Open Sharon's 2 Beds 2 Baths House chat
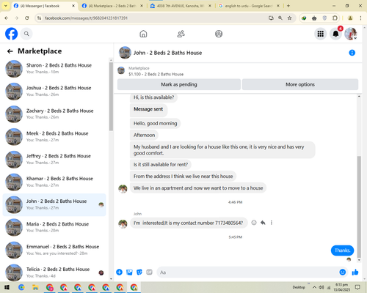Viewport: 367px width, 293px height. 54,69
